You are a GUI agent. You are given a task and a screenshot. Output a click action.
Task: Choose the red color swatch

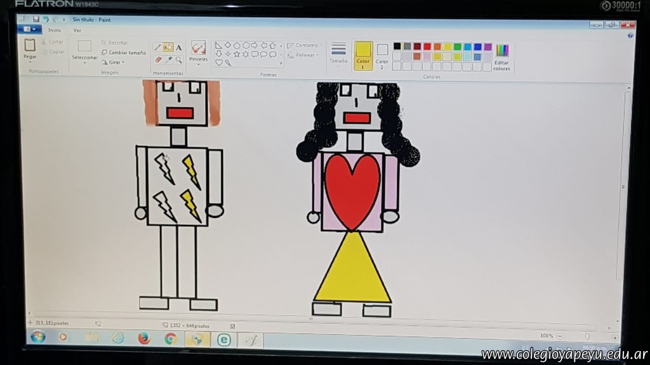[x=427, y=46]
